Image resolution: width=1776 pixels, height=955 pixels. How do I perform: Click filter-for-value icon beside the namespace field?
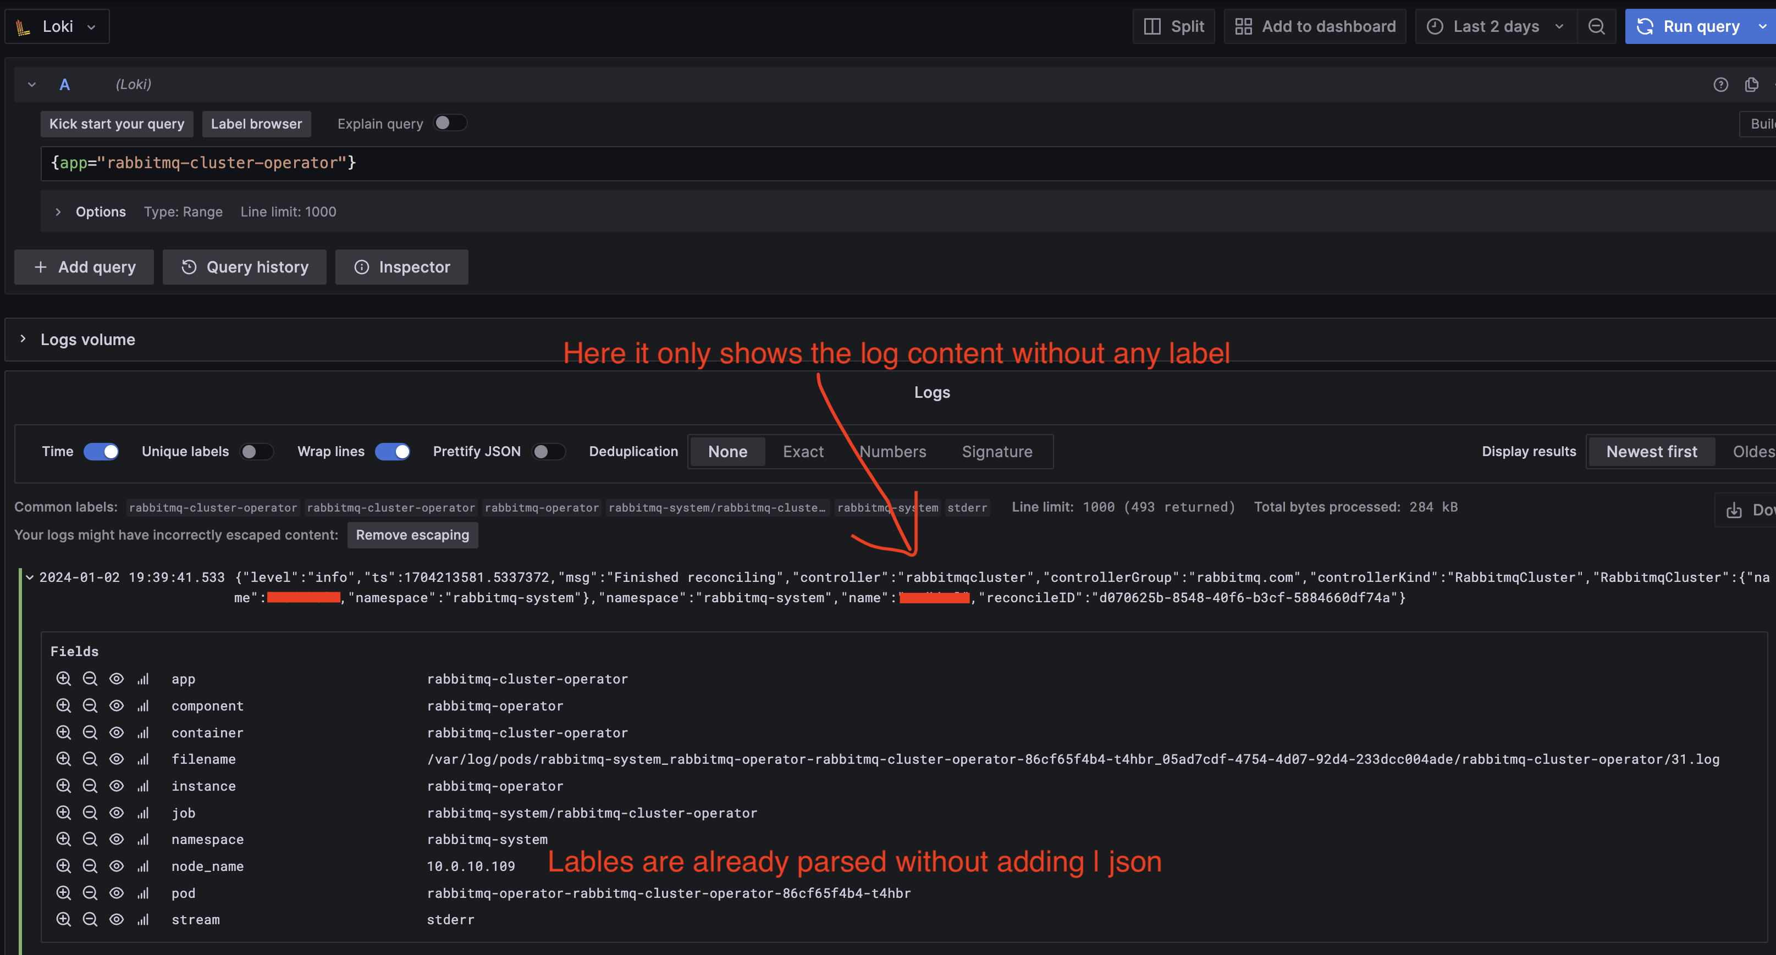click(x=63, y=839)
